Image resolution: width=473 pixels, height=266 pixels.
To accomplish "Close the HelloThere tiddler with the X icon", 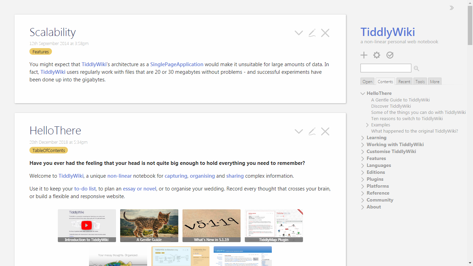I will (x=325, y=131).
